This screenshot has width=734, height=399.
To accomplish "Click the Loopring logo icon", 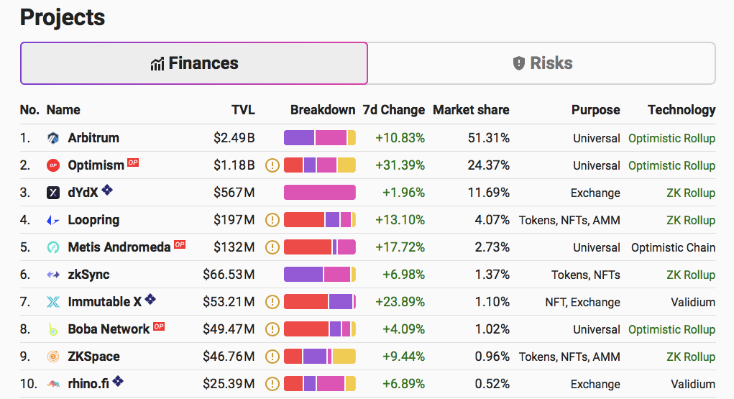I will pos(53,220).
